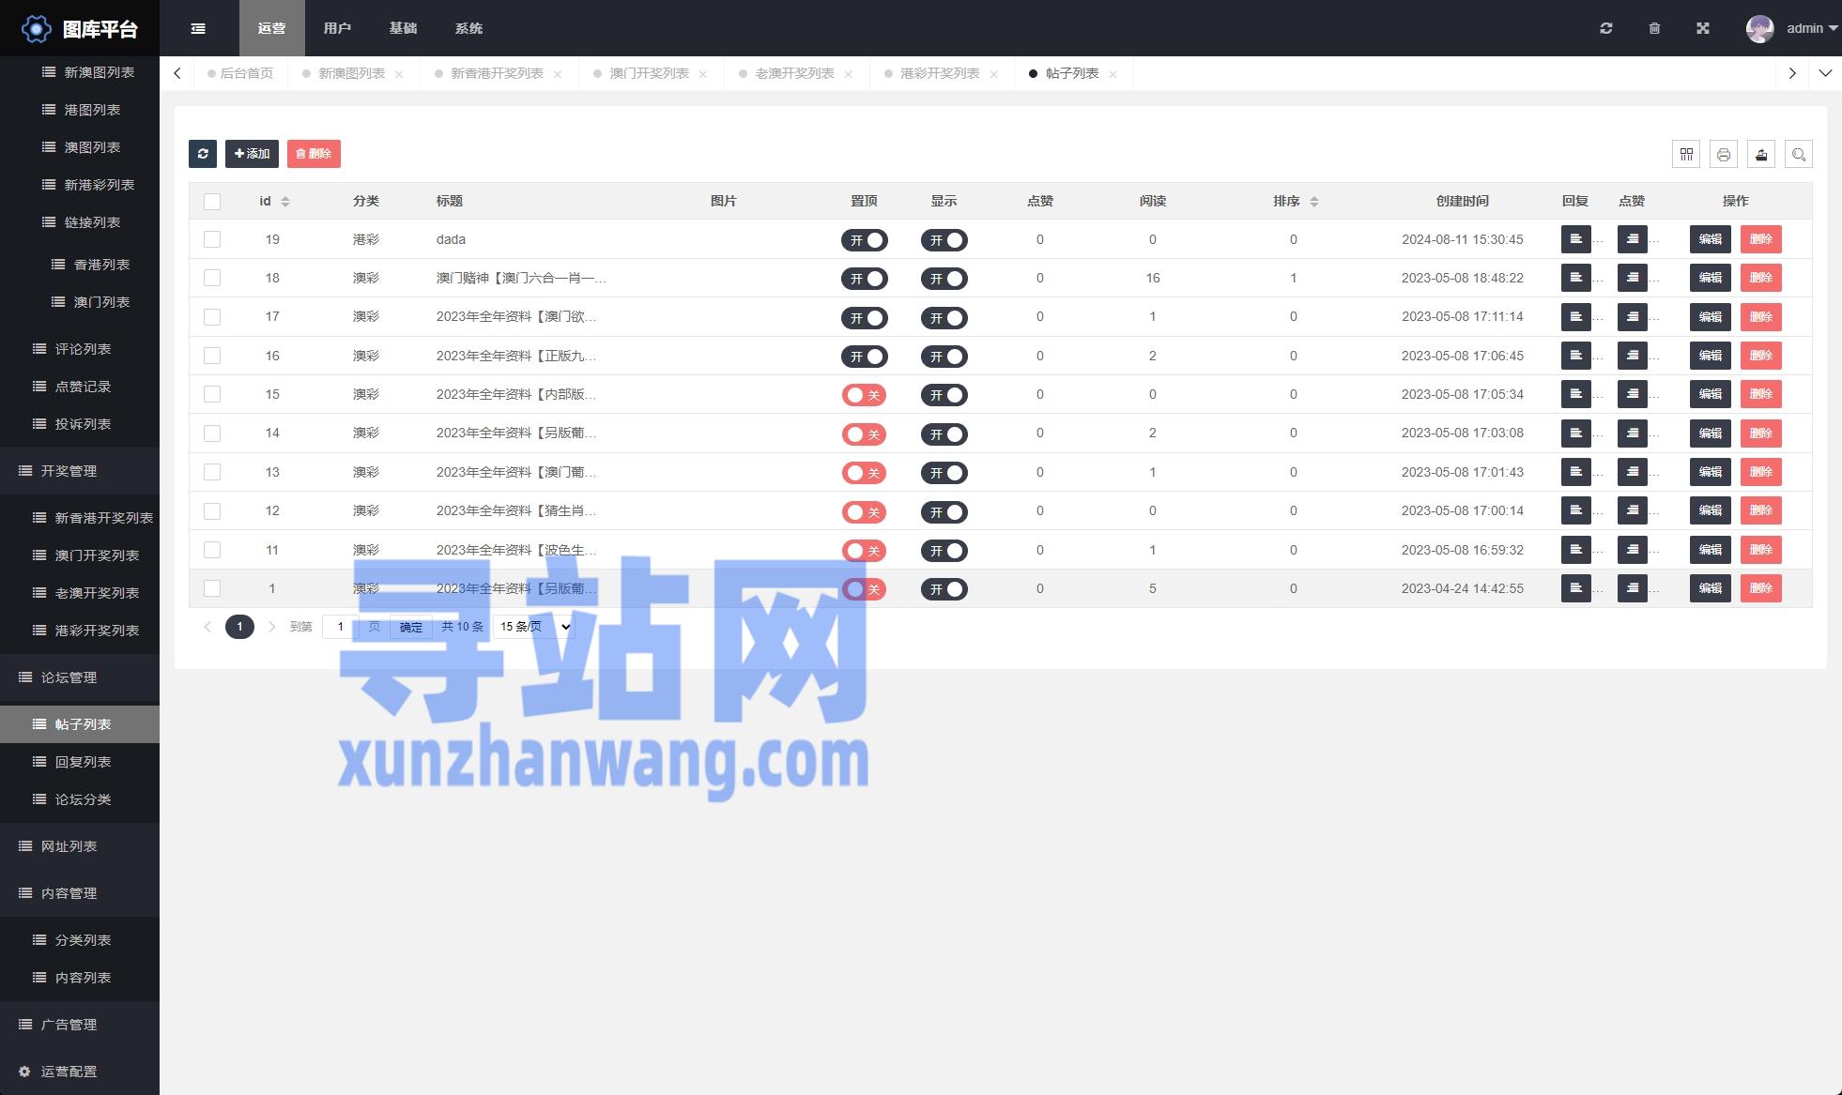Toggle fullscreen with the expand icon

(1703, 28)
